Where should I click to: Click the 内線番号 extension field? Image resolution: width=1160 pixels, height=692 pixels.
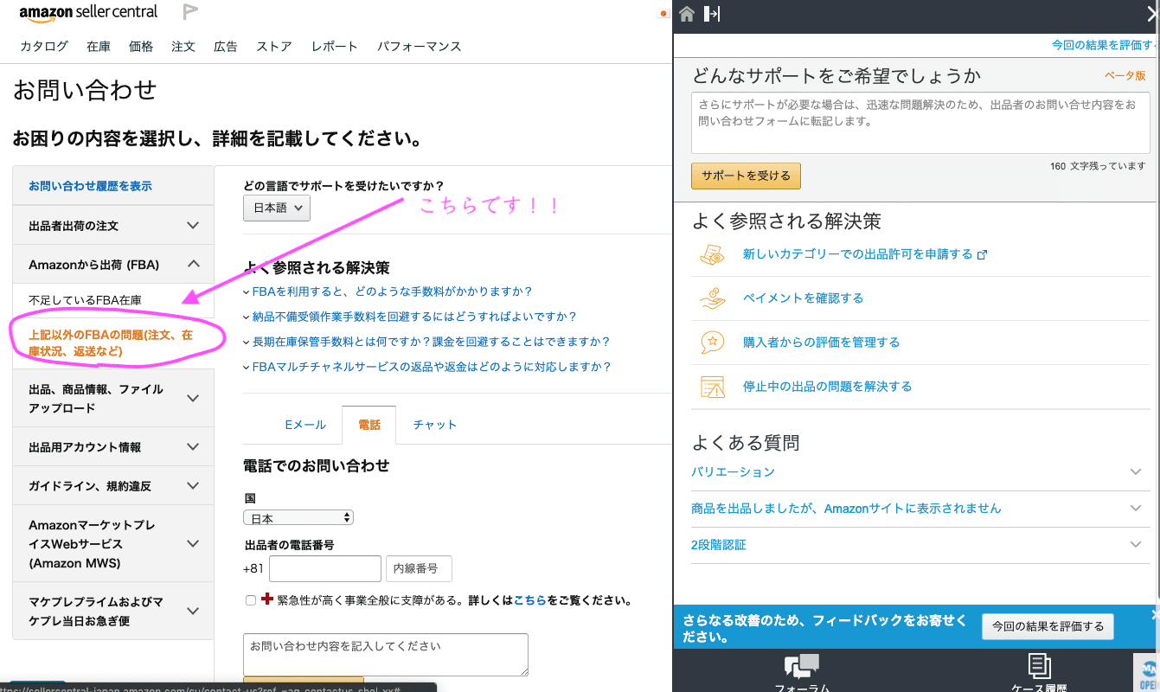tap(419, 569)
